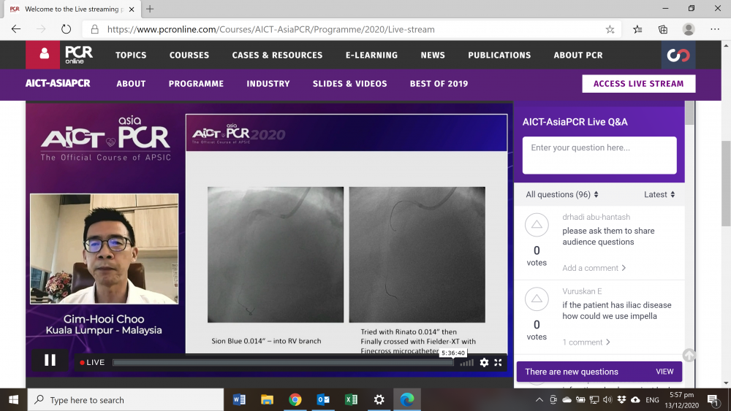Click Edge browser taskbar icon
The width and height of the screenshot is (731, 411).
(x=407, y=400)
